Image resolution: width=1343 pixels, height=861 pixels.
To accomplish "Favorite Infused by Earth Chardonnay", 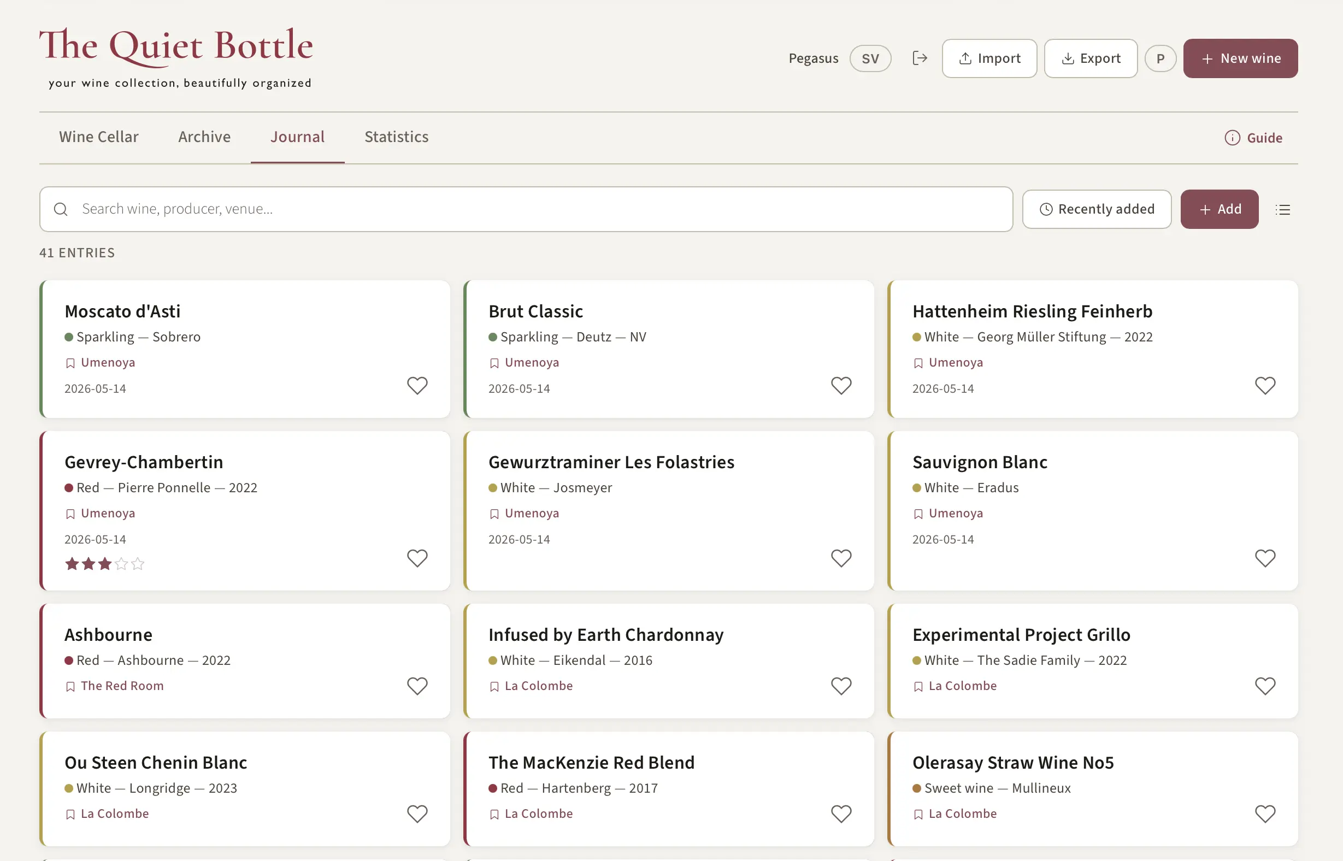I will tap(841, 686).
